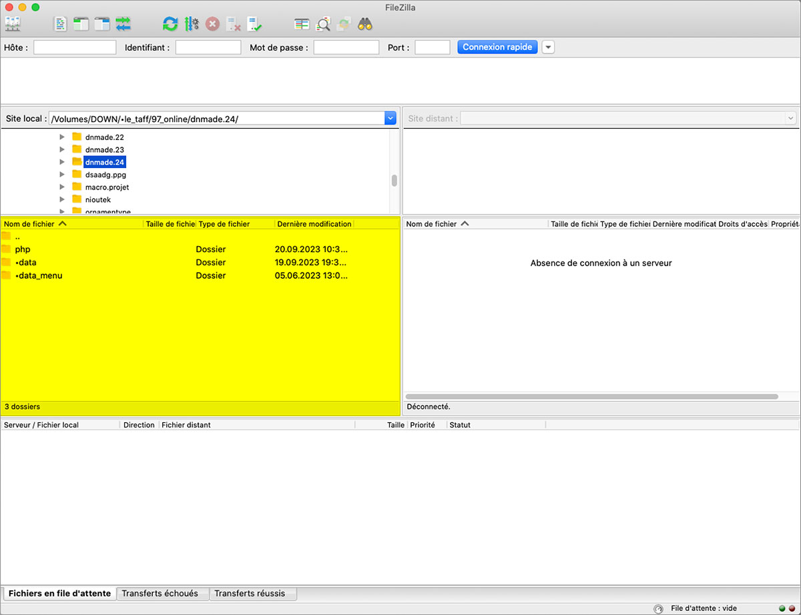Viewport: 801px width, 615px height.
Task: Switch to Transferts réussis tab
Action: 250,593
